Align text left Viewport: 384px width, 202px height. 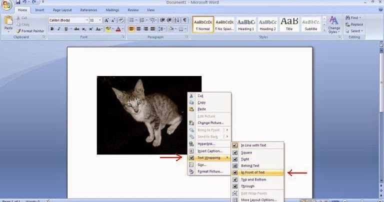tap(131, 29)
